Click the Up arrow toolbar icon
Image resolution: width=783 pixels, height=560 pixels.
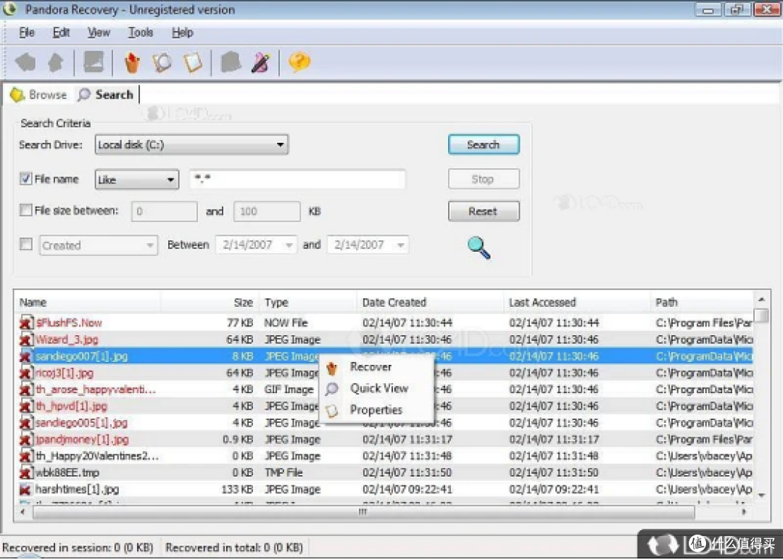point(55,62)
